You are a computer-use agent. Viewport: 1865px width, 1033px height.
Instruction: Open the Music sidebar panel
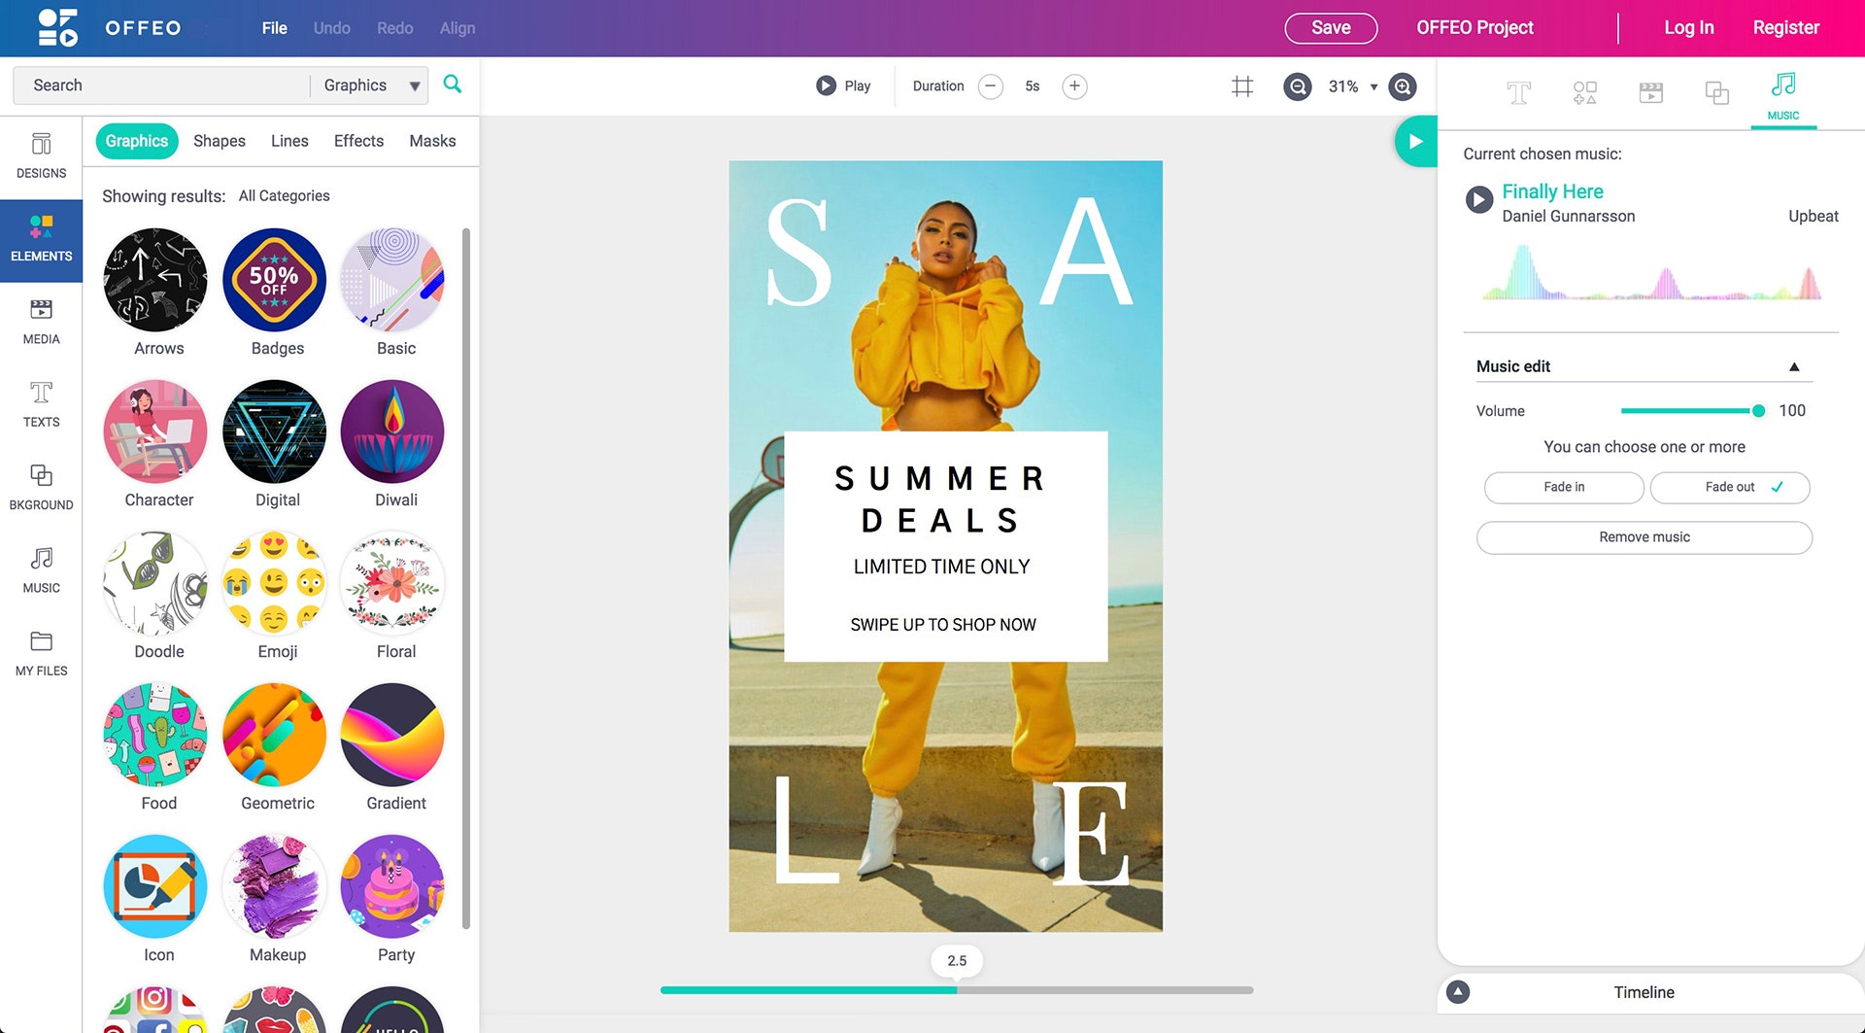pyautogui.click(x=41, y=571)
